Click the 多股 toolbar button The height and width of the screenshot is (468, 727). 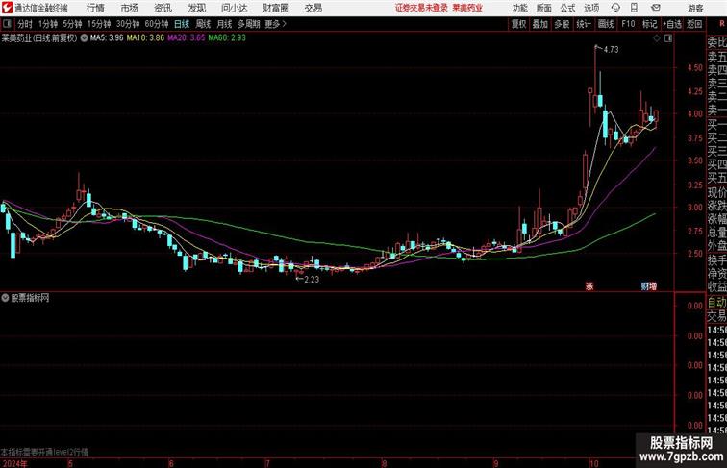coord(562,24)
